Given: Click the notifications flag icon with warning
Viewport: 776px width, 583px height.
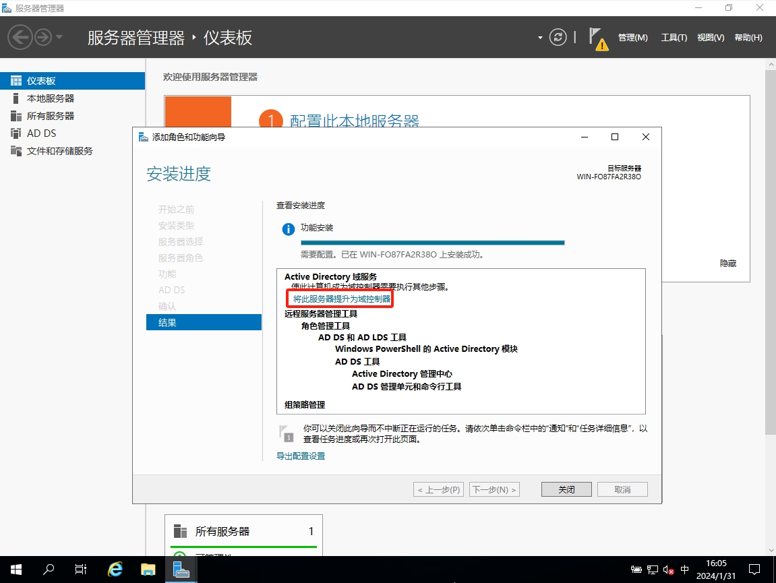Looking at the screenshot, I should [x=597, y=38].
